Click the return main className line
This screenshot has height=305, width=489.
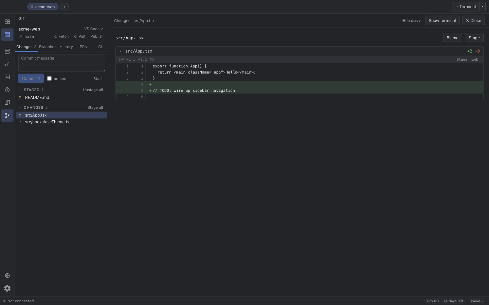click(299, 72)
